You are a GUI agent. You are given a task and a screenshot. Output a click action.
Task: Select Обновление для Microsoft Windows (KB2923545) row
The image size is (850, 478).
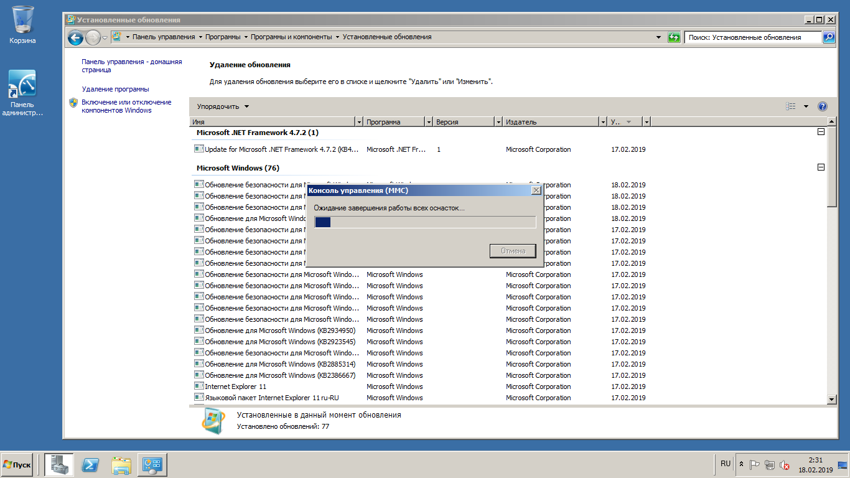coord(419,342)
